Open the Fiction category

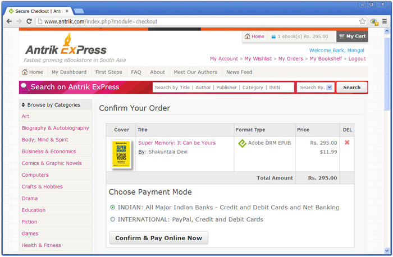[x=29, y=222]
